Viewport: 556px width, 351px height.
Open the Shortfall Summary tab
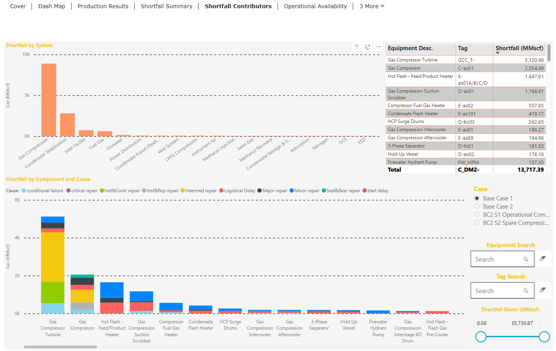point(167,6)
